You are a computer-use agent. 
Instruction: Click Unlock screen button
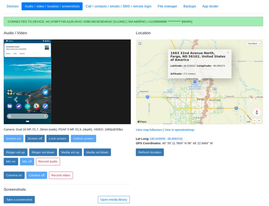pyautogui.click(x=83, y=139)
